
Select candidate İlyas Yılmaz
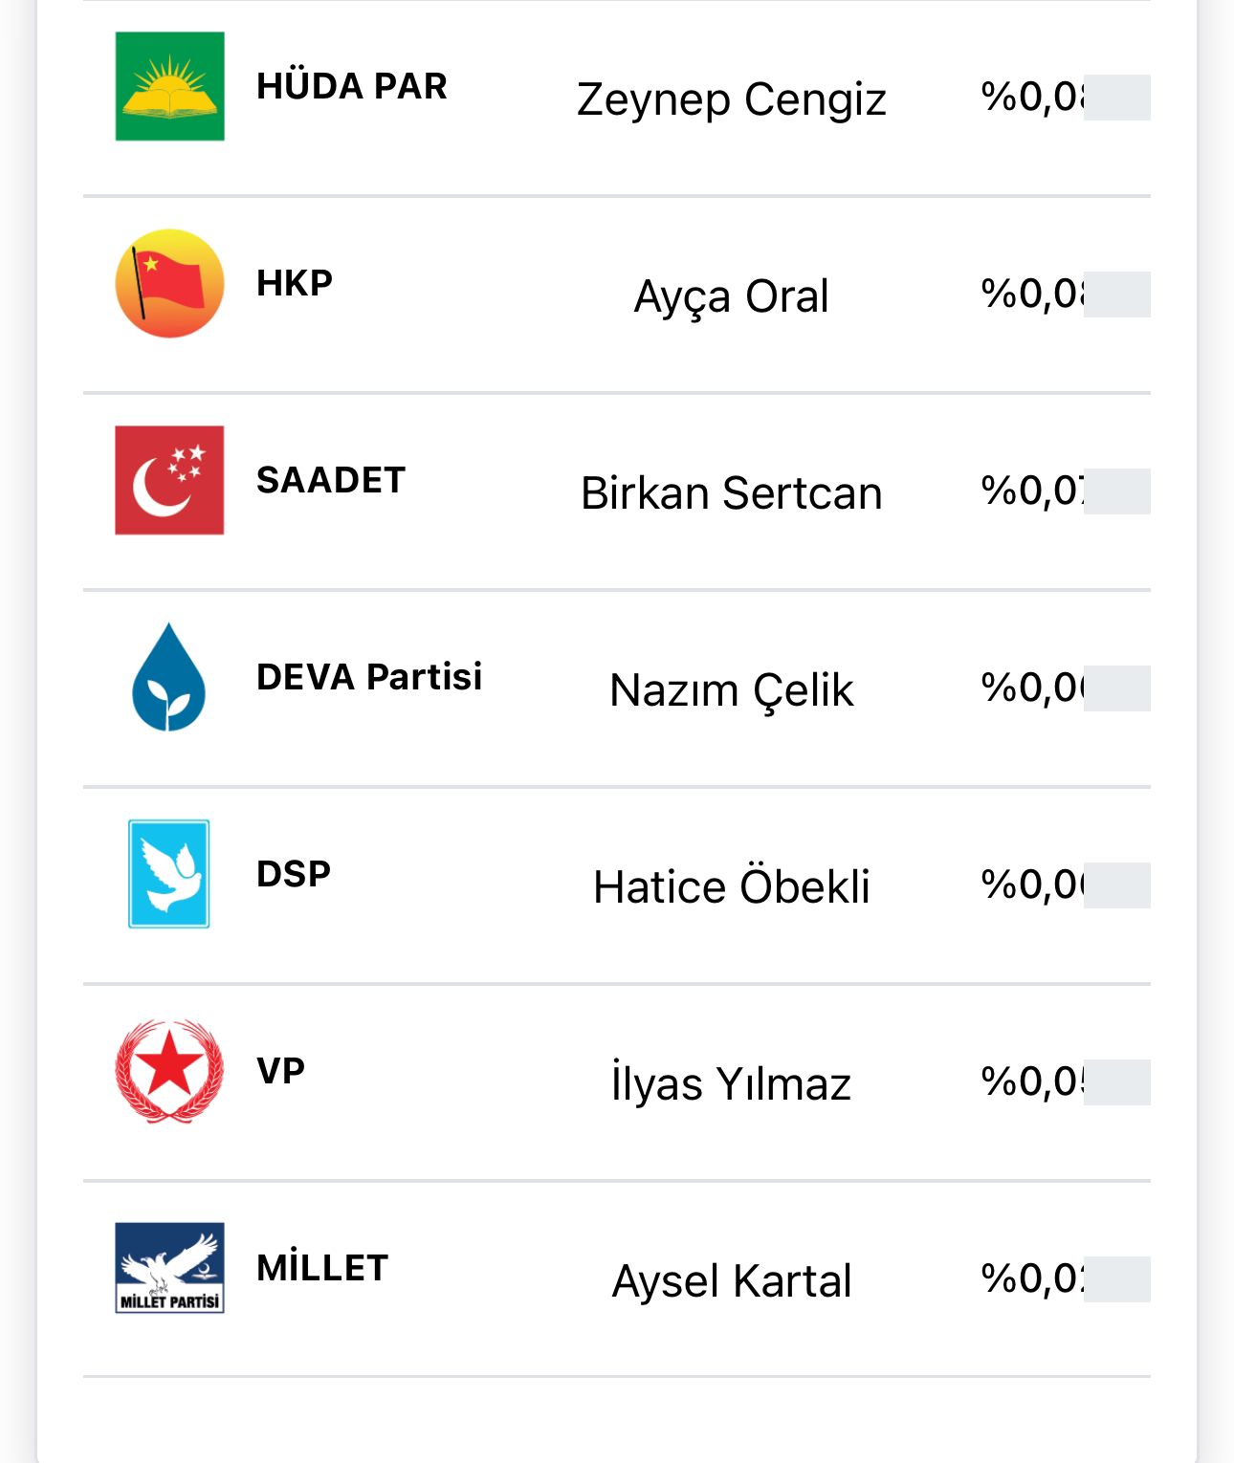[x=732, y=1084]
